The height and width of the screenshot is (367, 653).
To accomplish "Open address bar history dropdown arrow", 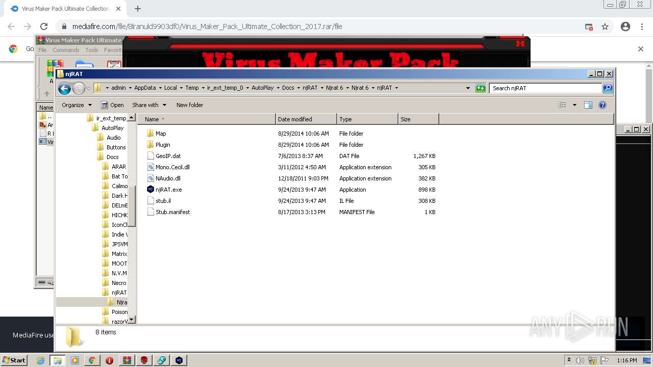I will point(468,88).
